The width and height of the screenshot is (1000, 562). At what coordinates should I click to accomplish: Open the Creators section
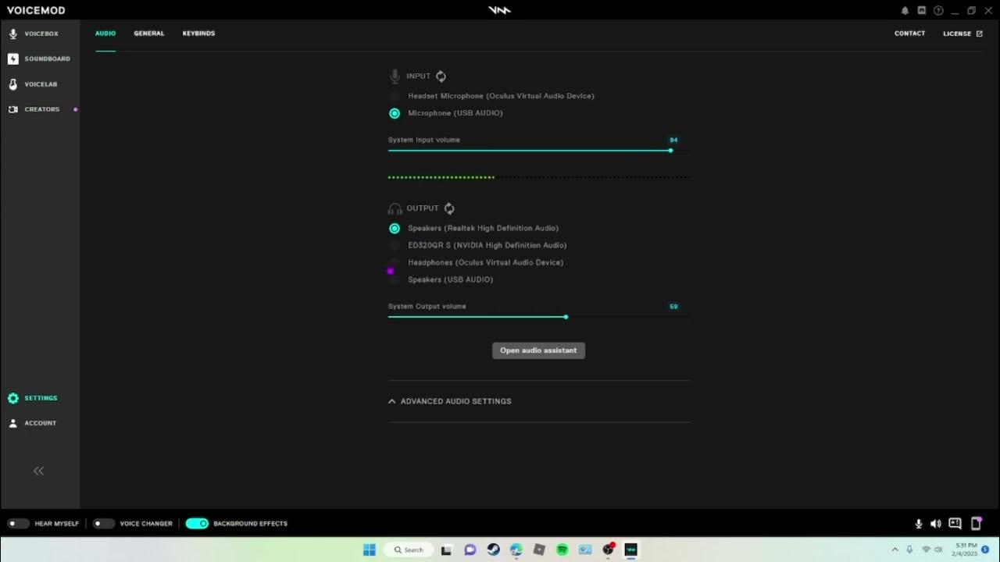[34, 109]
